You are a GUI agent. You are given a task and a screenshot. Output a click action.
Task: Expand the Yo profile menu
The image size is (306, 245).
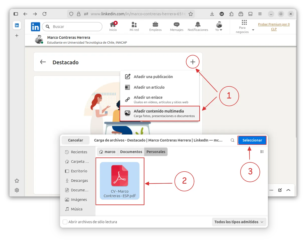point(218,26)
